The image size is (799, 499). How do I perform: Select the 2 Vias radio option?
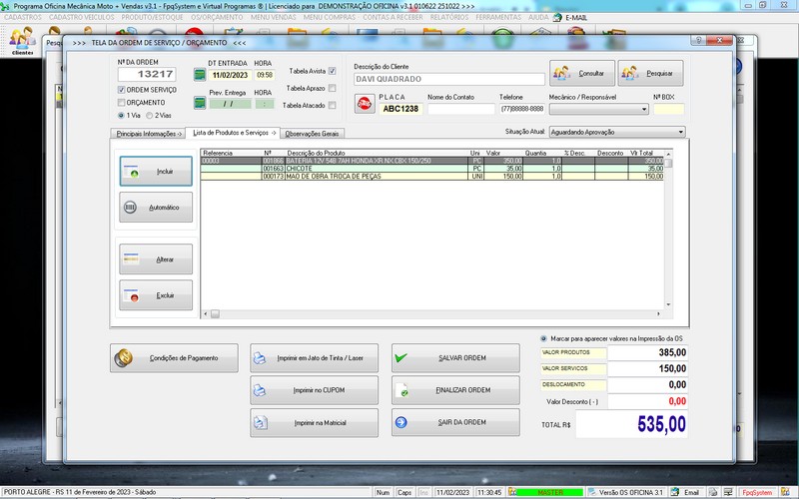(149, 116)
